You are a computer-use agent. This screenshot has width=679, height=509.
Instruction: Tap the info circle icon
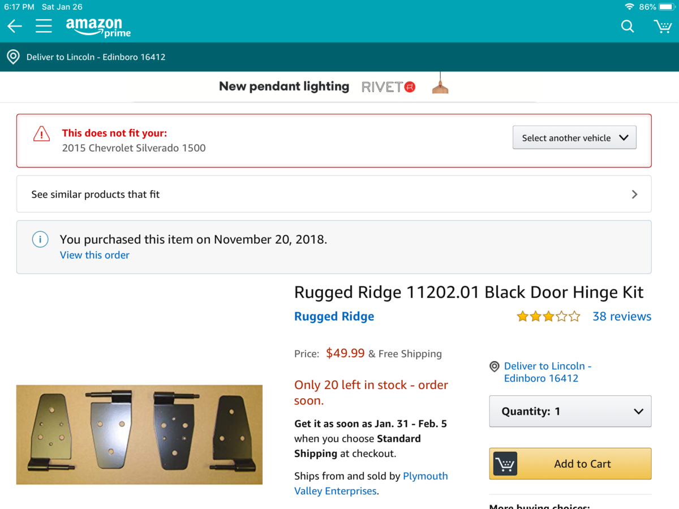(x=40, y=239)
